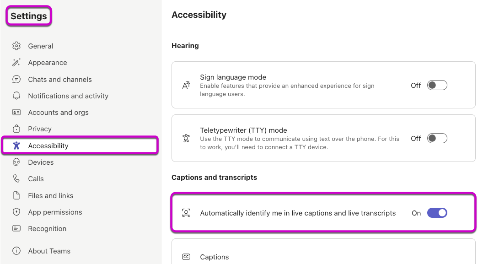Click the App permissions shield icon
Image resolution: width=483 pixels, height=264 pixels.
click(x=16, y=212)
